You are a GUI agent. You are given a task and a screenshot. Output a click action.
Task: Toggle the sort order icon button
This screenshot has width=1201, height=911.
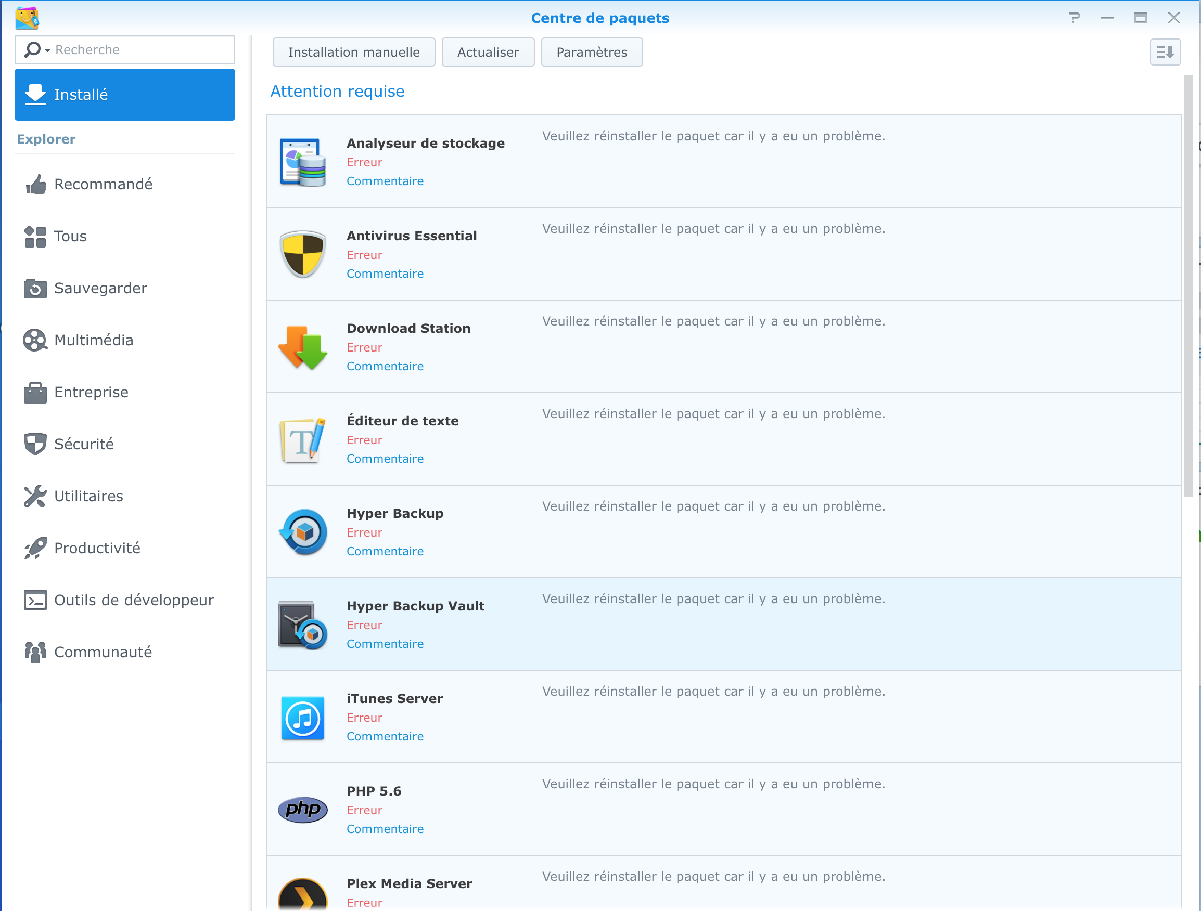pos(1165,52)
